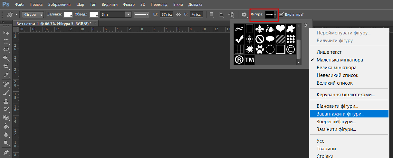Select the Crop tool
Image resolution: width=393 pixels, height=158 pixels.
tap(6, 66)
